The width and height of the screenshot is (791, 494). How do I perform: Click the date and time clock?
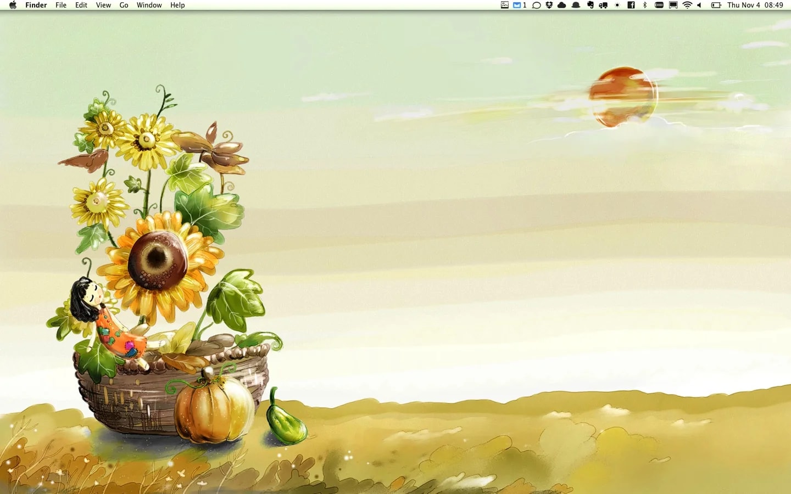click(x=755, y=5)
